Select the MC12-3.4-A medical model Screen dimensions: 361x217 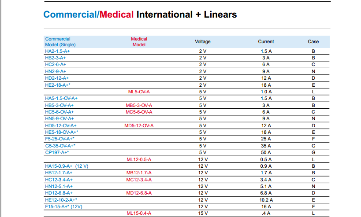pos(139,180)
